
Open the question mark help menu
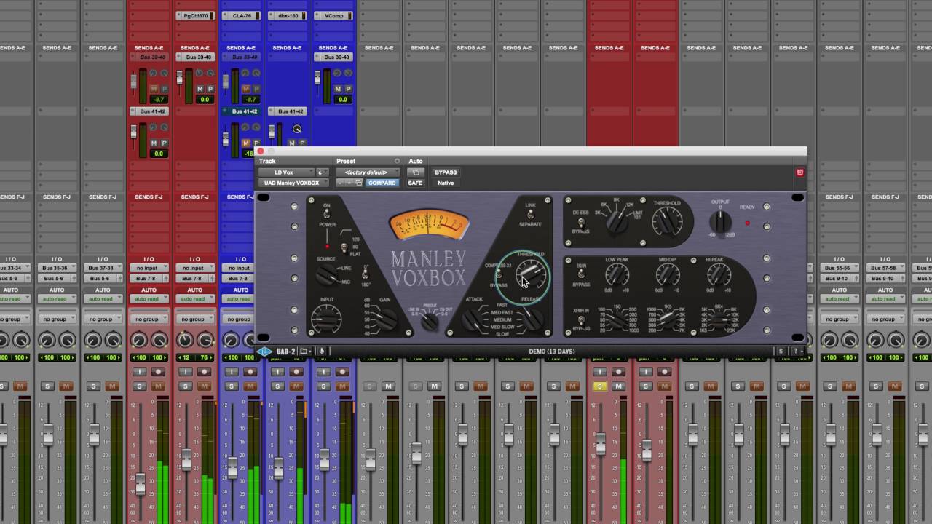[798, 352]
